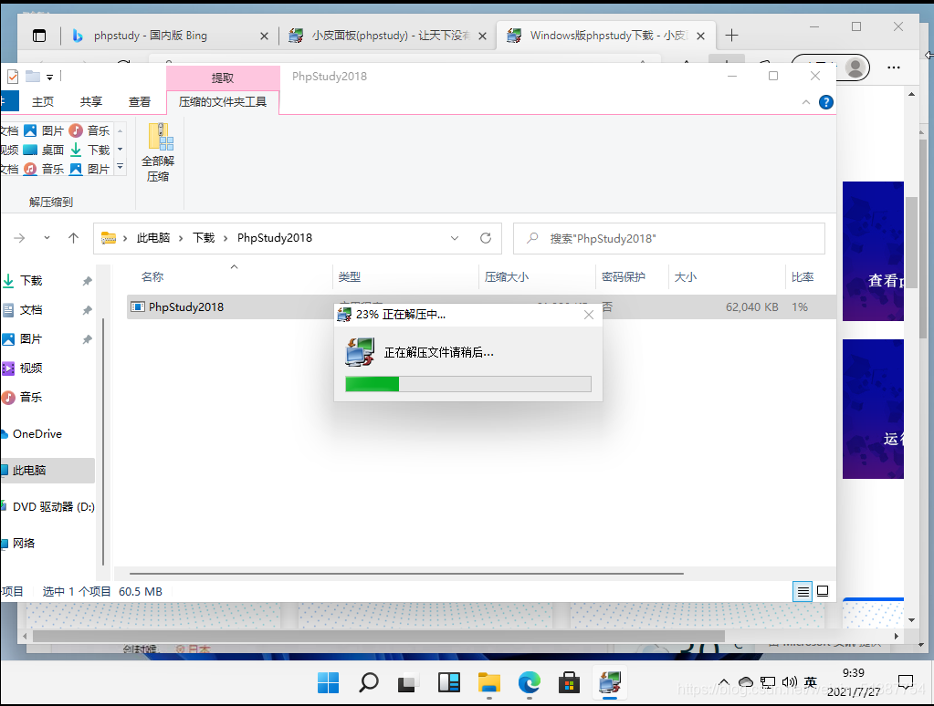Close the 小皮面板(phpstudy) browser tab

pyautogui.click(x=482, y=36)
